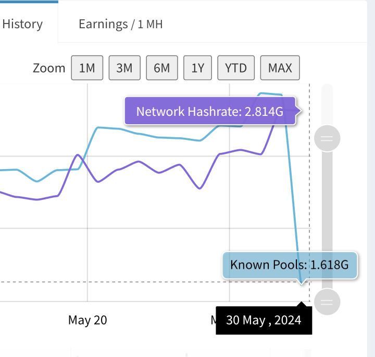Viewport: 375px width, 357px height.
Task: Switch to Earnings / 1 MH tab
Action: click(121, 24)
